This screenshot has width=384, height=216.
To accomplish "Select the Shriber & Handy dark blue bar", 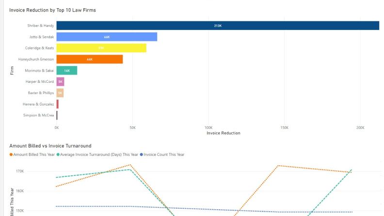I will click(x=218, y=26).
